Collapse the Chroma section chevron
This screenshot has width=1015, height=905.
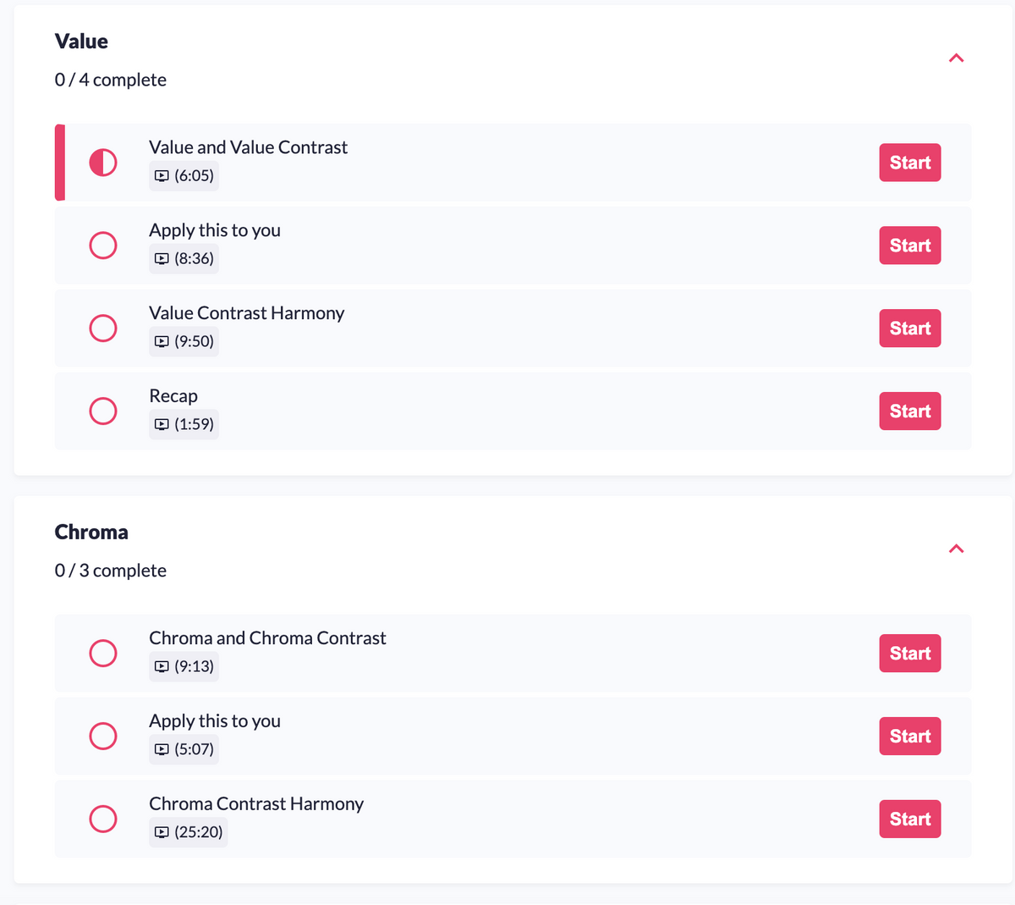tap(957, 549)
